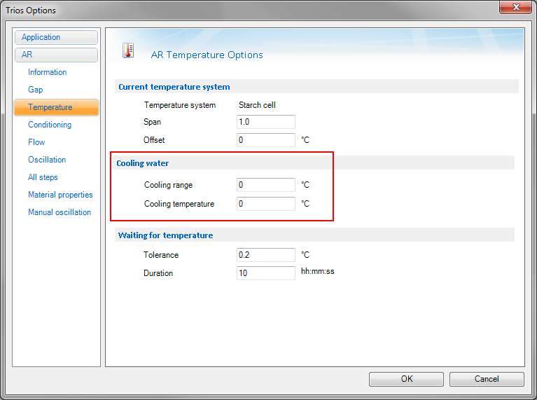Click the Tolerance input box
This screenshot has width=537, height=400.
point(266,255)
